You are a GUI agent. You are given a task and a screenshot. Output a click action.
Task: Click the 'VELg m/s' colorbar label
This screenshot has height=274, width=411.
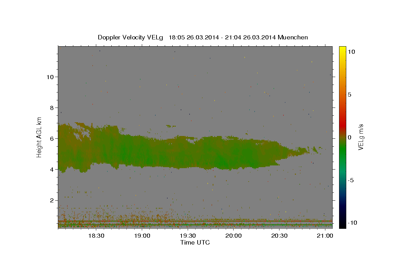coord(361,137)
